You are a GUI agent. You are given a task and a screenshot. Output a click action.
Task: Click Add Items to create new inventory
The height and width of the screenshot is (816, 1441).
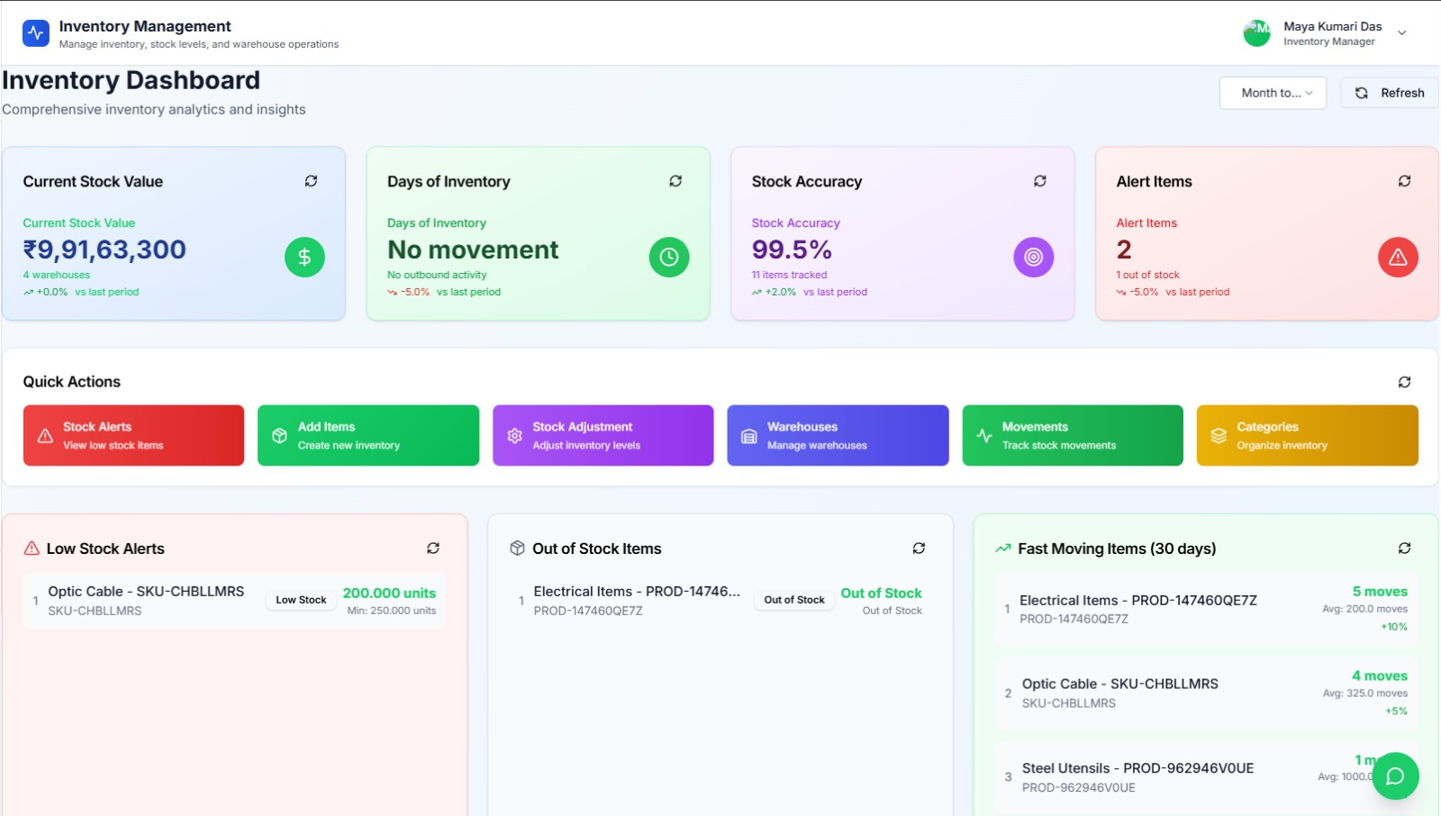coord(367,435)
